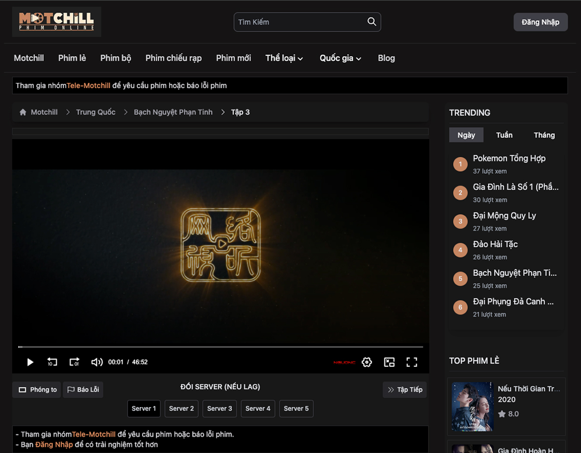Click Phóng to button

click(x=37, y=390)
